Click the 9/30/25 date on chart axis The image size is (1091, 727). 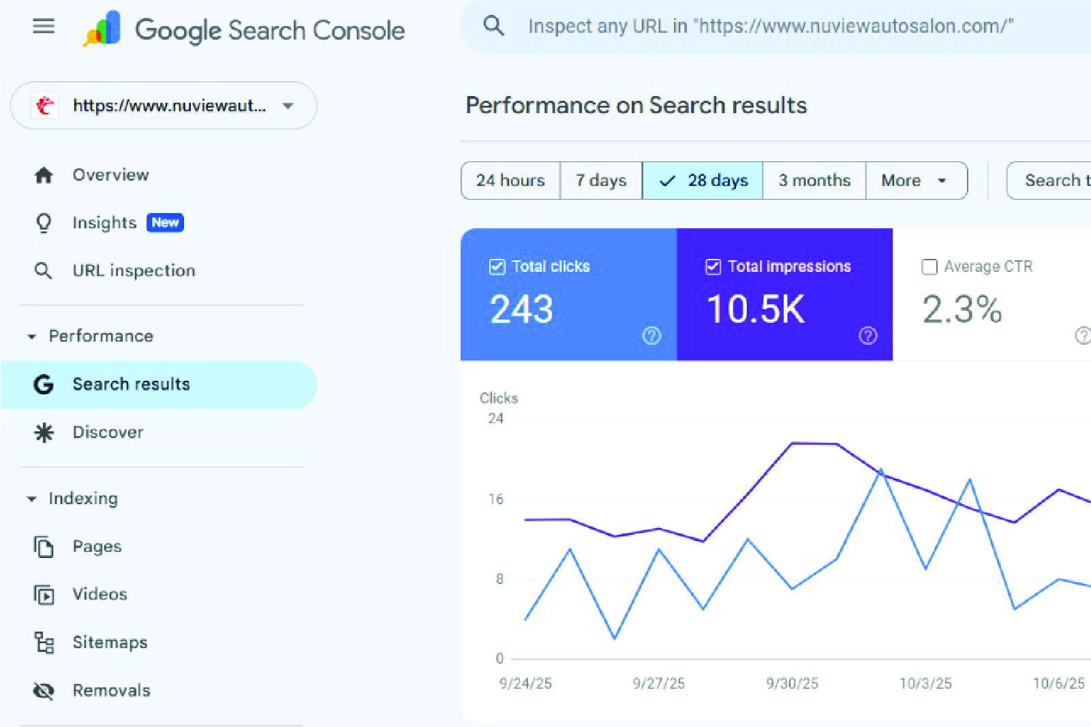coord(792,683)
